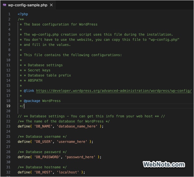Click 'WordPress' after @package on line 18
Screen dimensions: 194x177
51,101
